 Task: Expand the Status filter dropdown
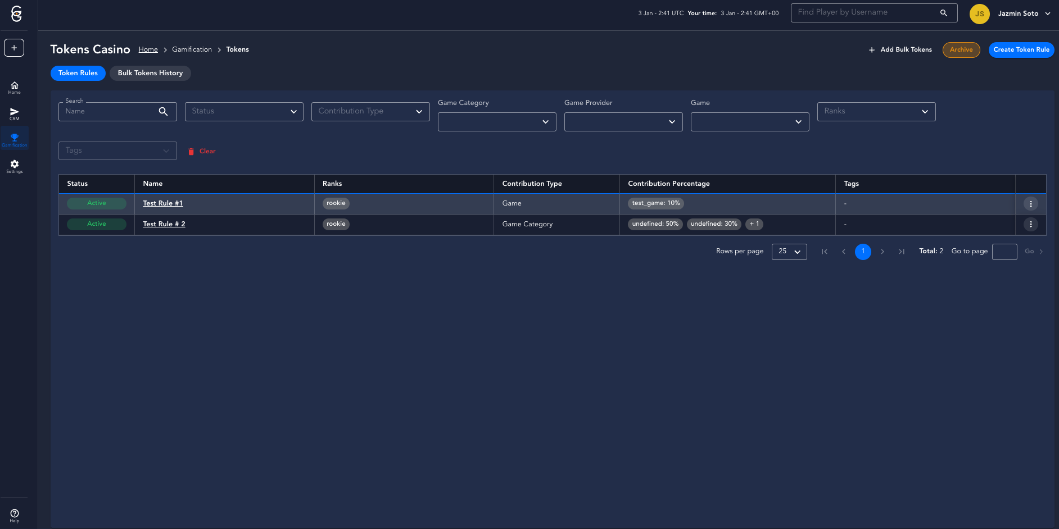[244, 112]
